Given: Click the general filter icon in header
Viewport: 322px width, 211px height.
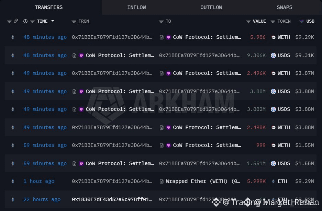Looking at the screenshot, I should [9, 21].
